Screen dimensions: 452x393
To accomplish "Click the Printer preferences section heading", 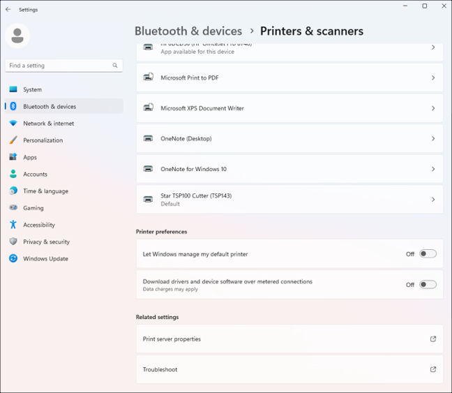I will (x=161, y=232).
